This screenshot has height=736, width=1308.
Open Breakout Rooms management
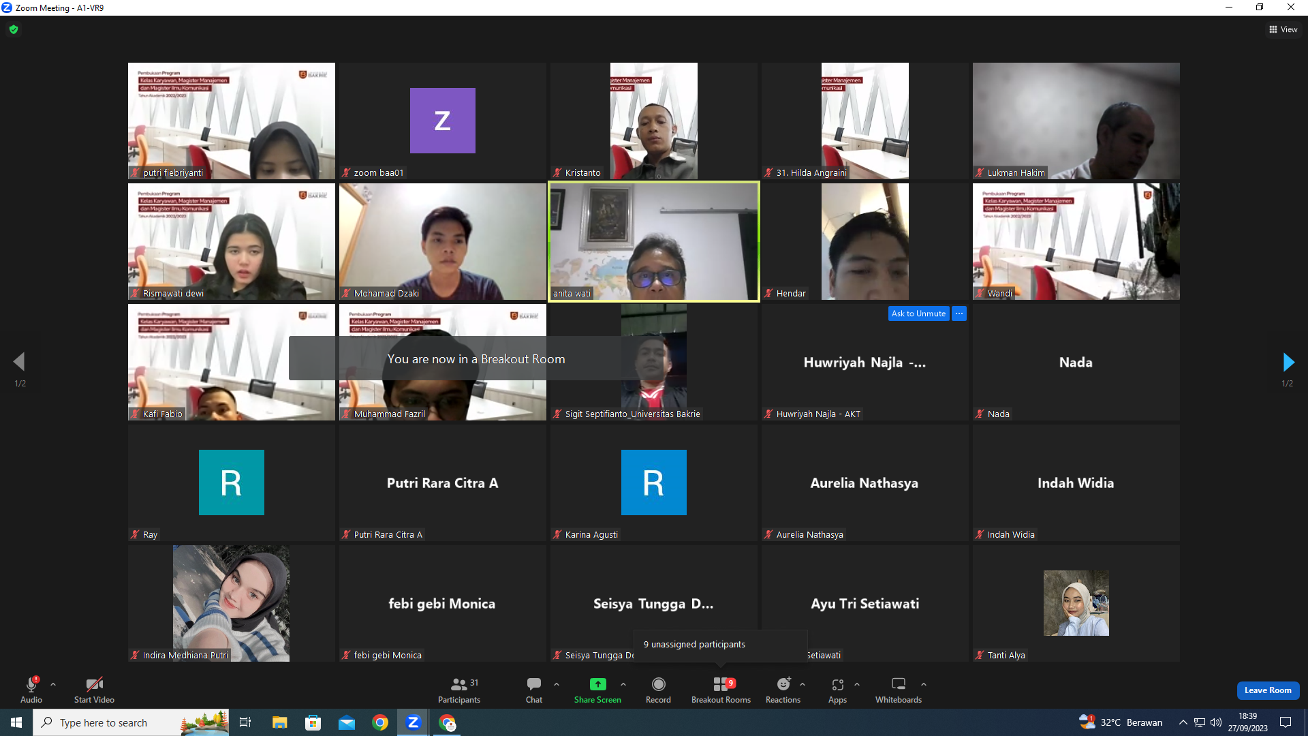click(721, 689)
